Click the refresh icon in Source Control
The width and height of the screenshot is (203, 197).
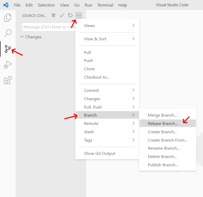point(70,16)
